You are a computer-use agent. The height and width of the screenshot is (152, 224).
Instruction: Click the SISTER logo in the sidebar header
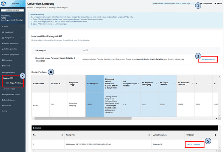pyautogui.click(x=3, y=3)
